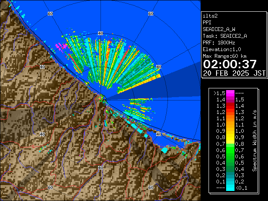Click the magenta >1.5 legend color swatch
268x201 pixels.
coord(230,93)
